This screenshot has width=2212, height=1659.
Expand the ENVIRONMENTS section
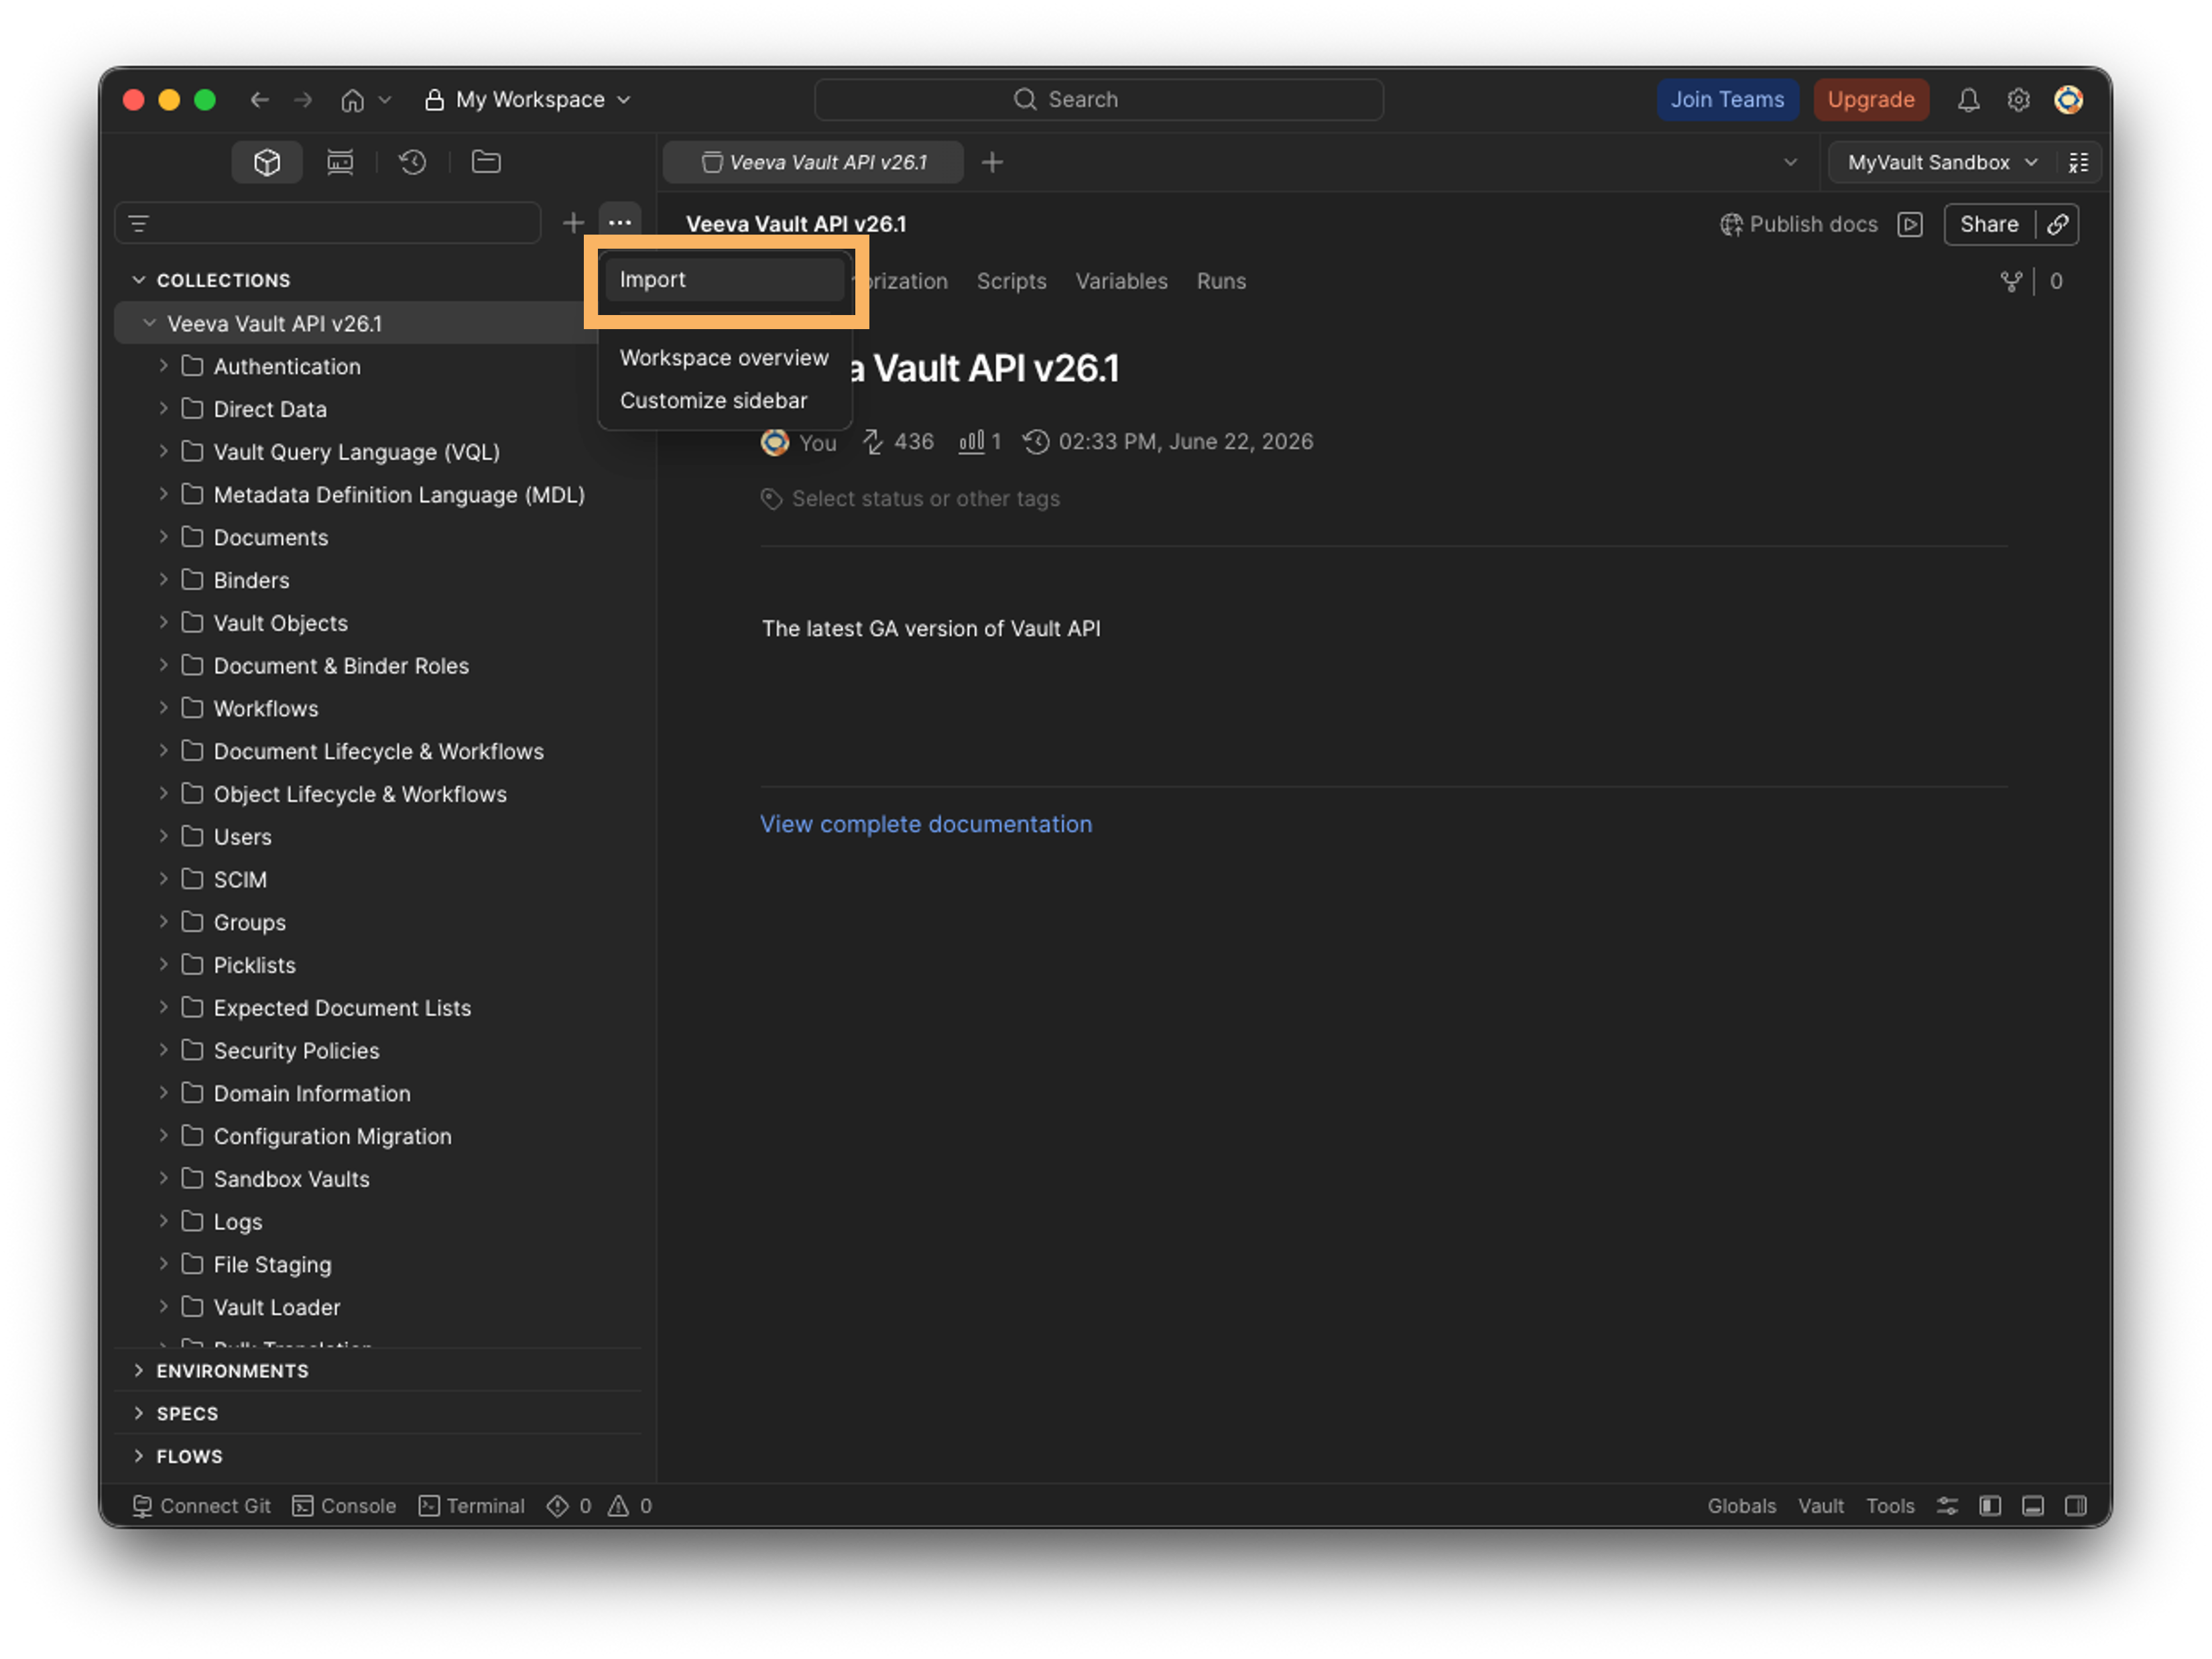139,1371
